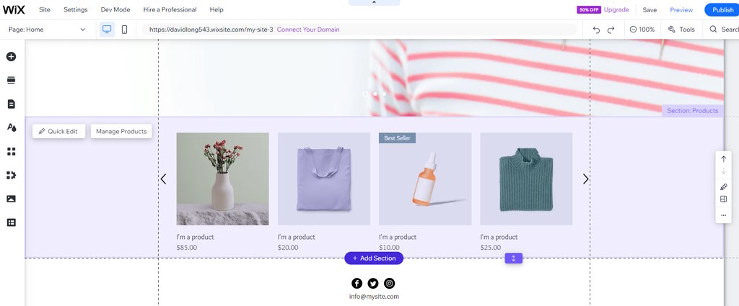Open the Site menu
This screenshot has width=739, height=306.
coord(45,10)
